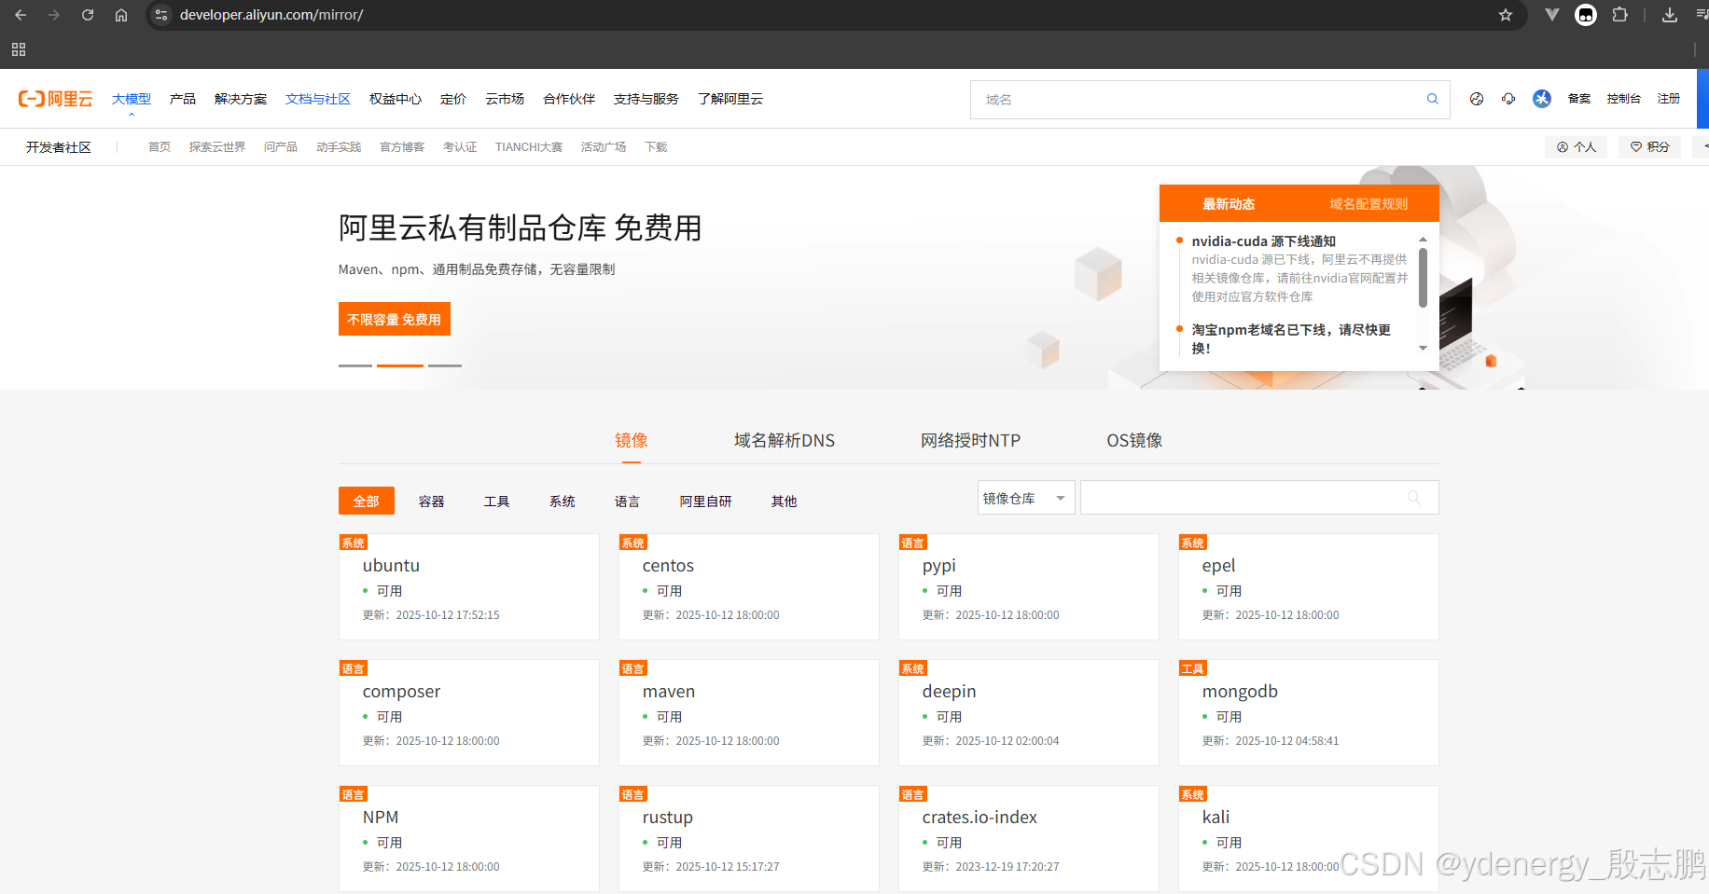The image size is (1709, 894).
Task: Open the 产品 menu
Action: point(183,99)
